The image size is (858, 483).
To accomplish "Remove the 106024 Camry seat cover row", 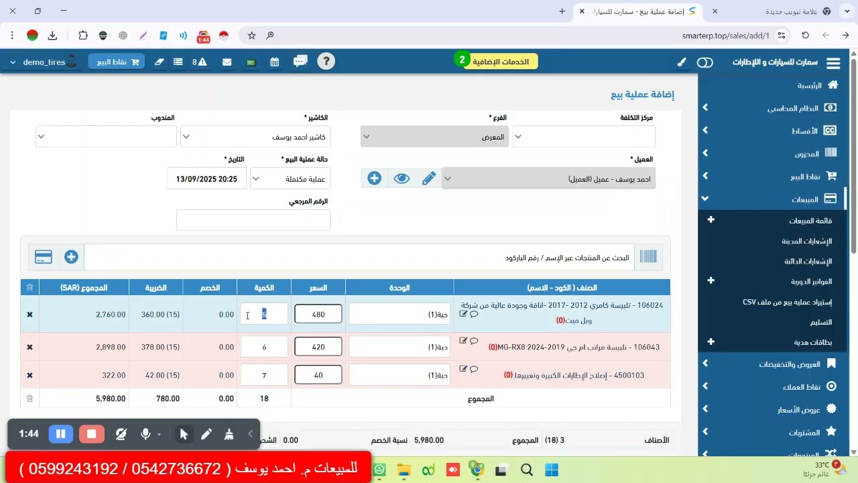I will pyautogui.click(x=29, y=315).
